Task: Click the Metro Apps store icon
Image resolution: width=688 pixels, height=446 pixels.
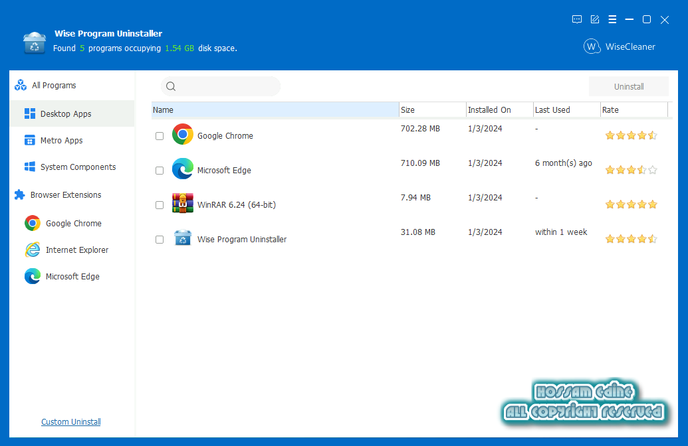Action: tap(30, 140)
